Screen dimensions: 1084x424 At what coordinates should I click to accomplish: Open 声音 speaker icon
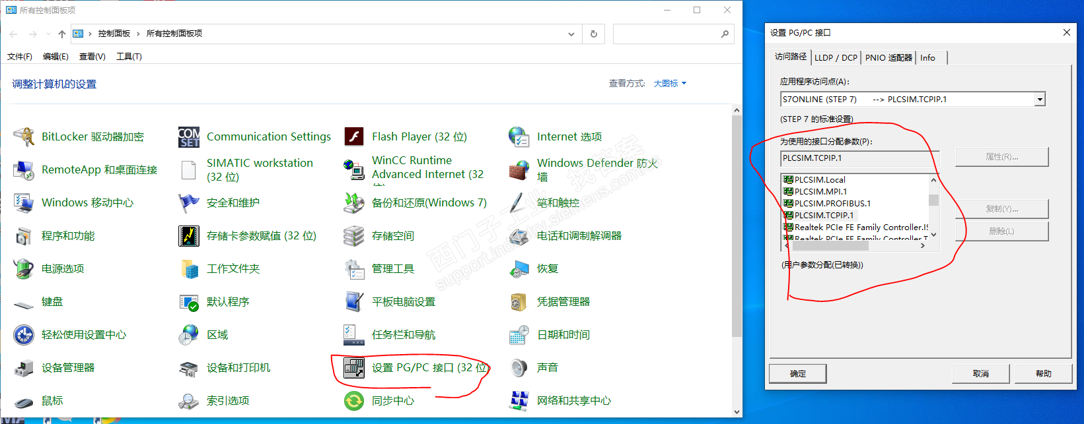519,367
